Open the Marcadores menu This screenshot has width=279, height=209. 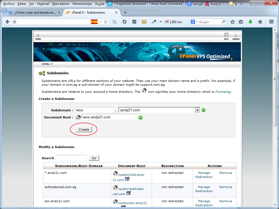click(61, 4)
